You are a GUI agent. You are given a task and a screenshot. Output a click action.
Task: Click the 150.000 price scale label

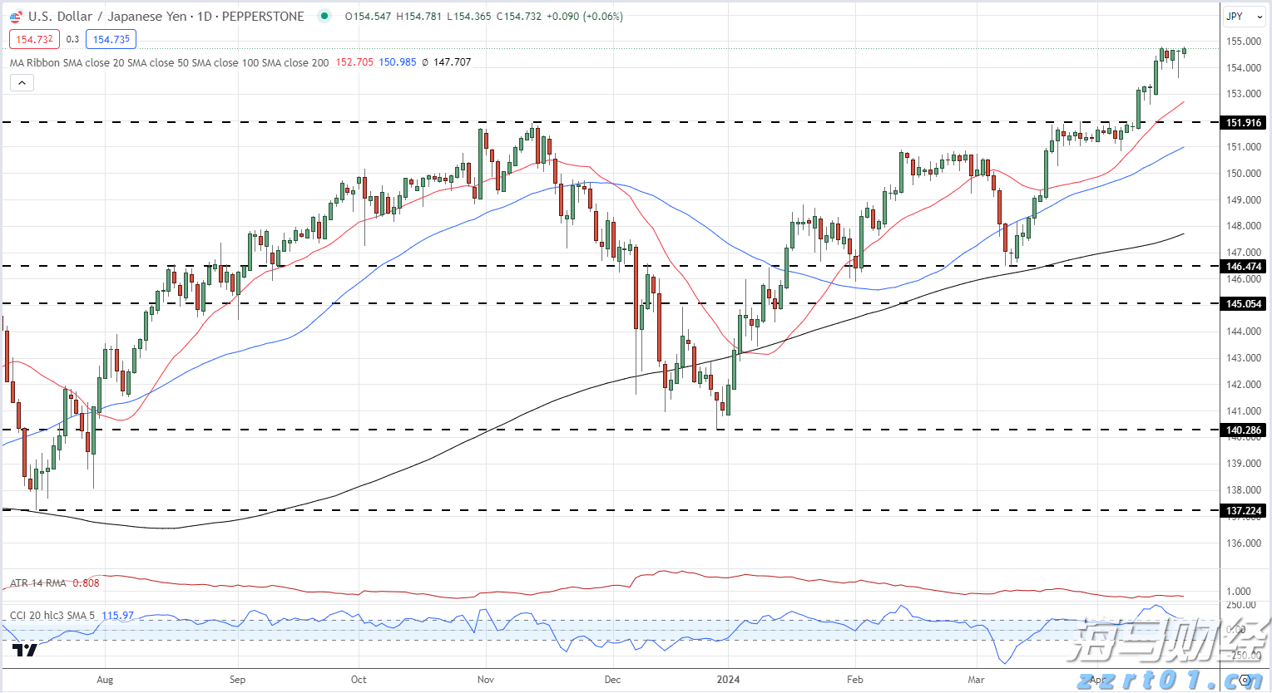1244,174
